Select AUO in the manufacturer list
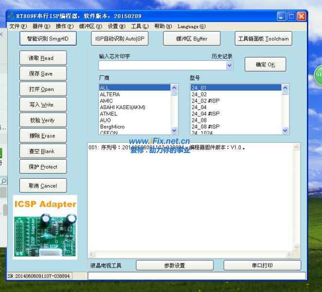Viewport: 322px width, 292px height. coord(135,120)
